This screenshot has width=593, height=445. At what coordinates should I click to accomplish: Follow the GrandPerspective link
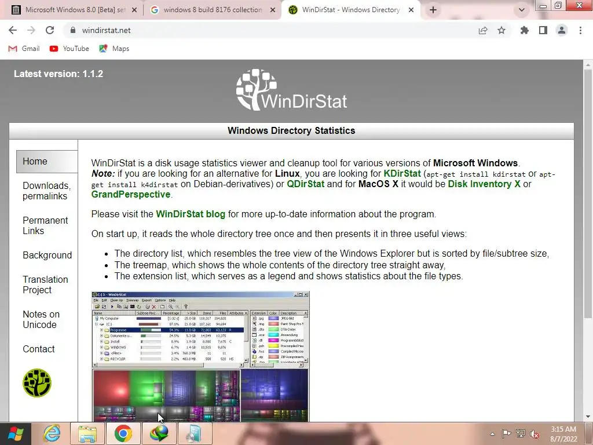pyautogui.click(x=131, y=195)
